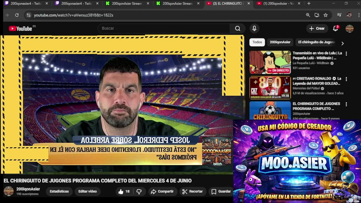The image size is (361, 203).
Task: Save video with the Guardar button
Action: click(x=221, y=191)
